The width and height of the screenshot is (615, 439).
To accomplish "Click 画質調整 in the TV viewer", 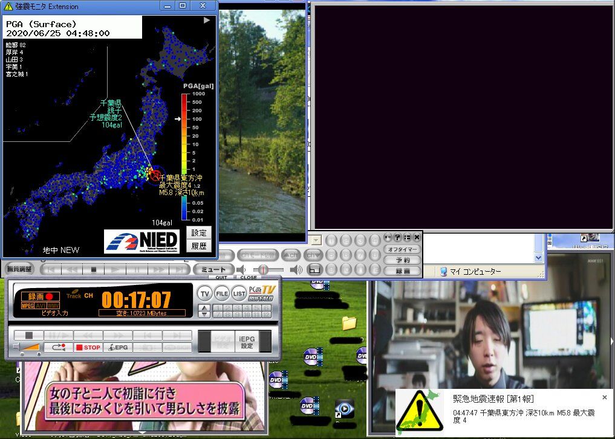I will (19, 269).
